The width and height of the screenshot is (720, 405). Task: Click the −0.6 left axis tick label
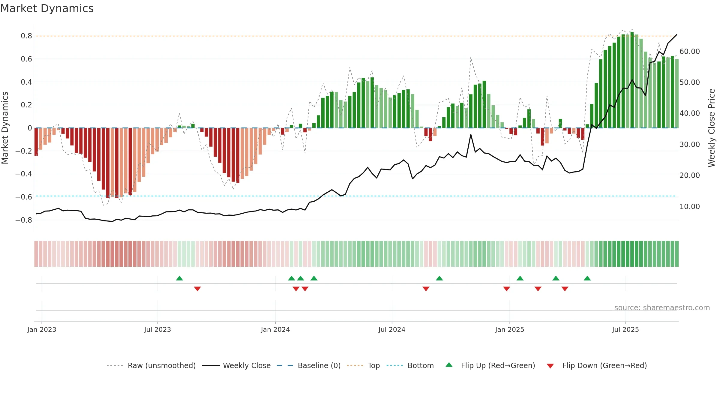[x=24, y=197]
